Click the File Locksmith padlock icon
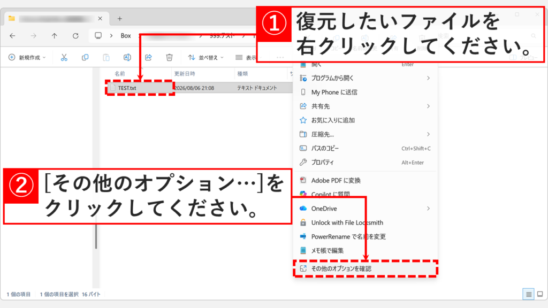548x308 pixels. point(303,222)
